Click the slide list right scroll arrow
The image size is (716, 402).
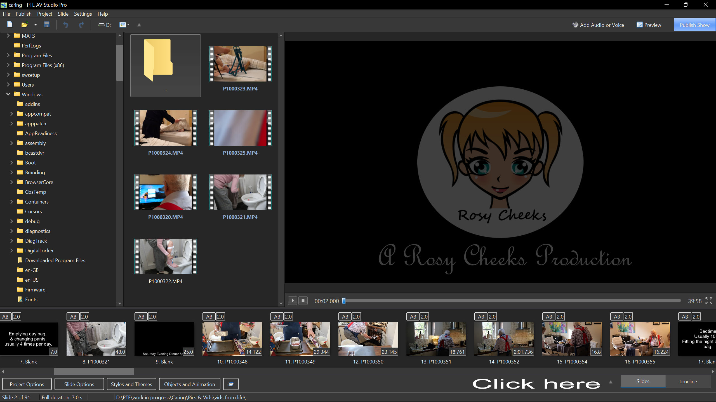[713, 372]
